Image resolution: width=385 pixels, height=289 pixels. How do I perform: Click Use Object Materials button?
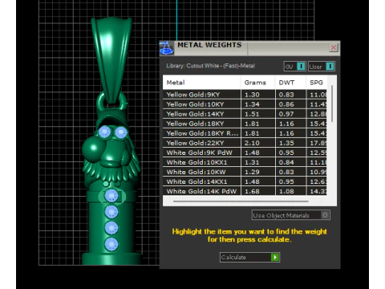(x=291, y=215)
